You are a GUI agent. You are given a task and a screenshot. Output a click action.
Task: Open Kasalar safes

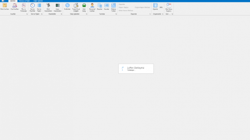107,7
